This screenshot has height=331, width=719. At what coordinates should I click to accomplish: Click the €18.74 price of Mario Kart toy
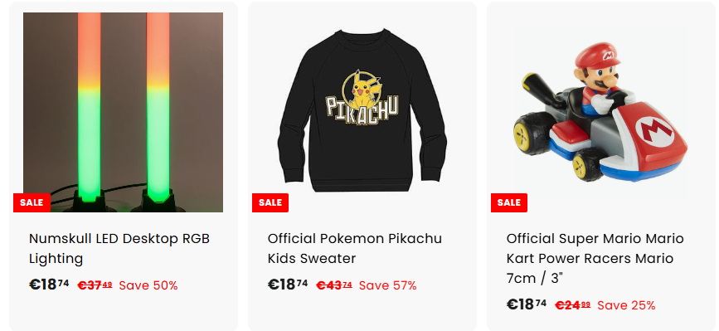[x=527, y=304]
